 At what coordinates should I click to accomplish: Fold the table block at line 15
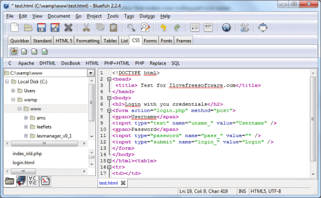(x=109, y=161)
